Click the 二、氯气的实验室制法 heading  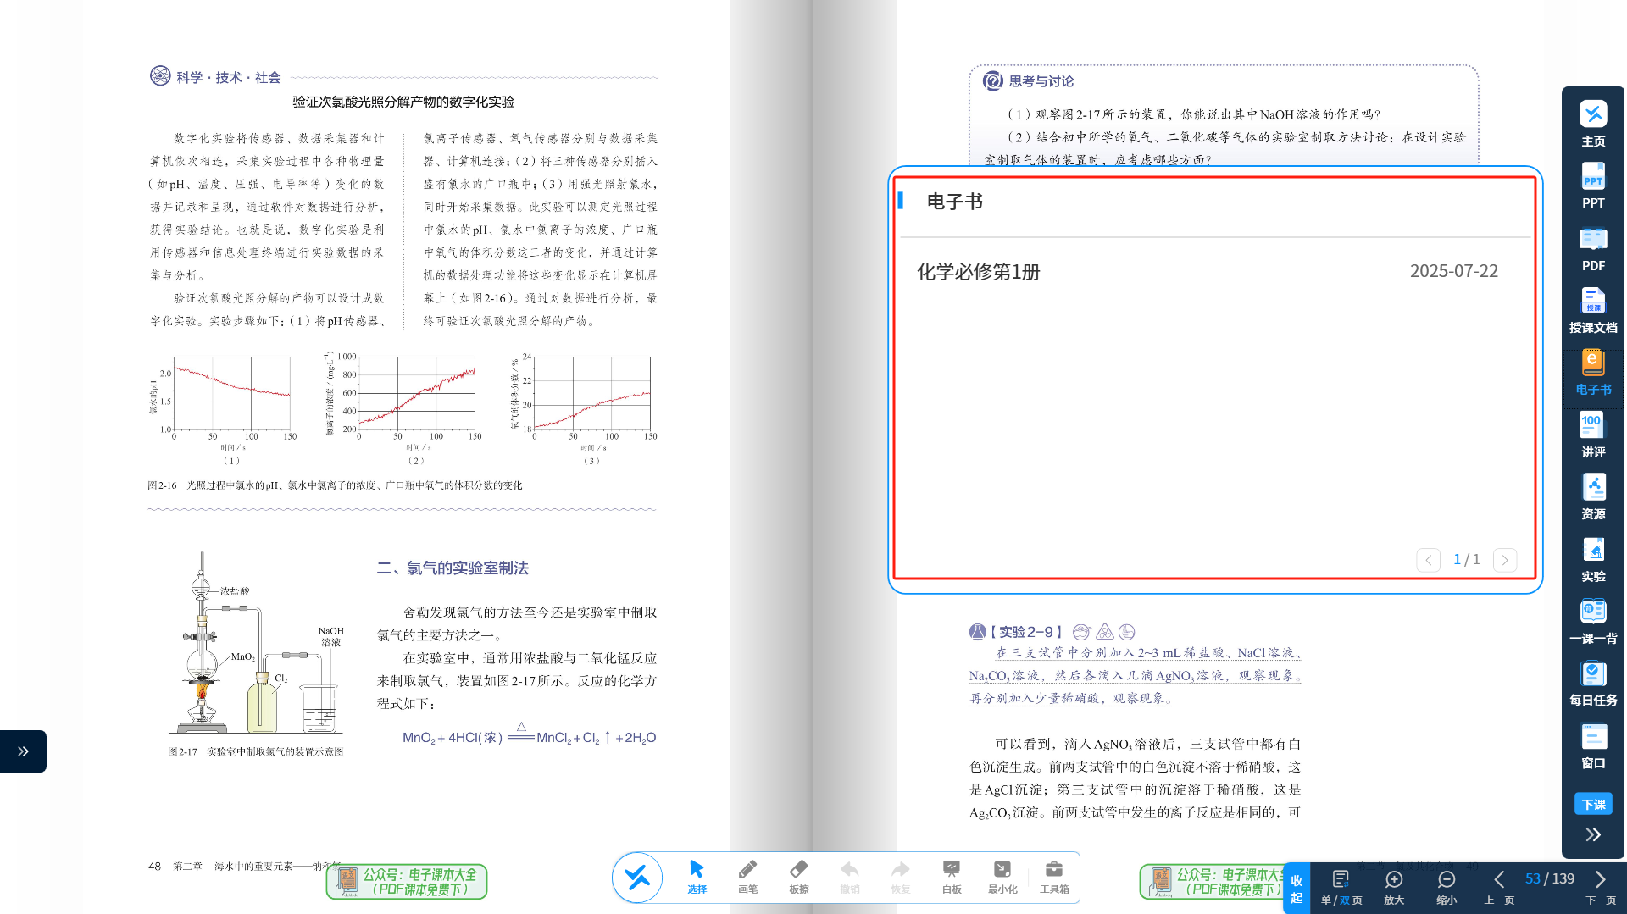click(x=453, y=568)
